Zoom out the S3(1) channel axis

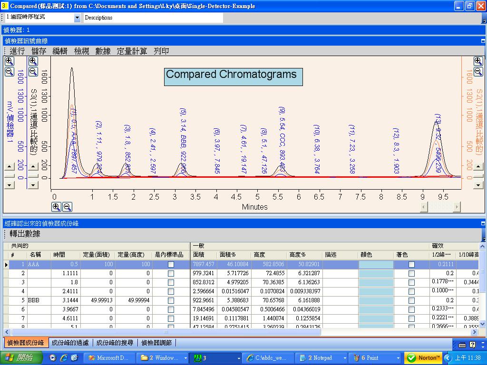point(33,72)
